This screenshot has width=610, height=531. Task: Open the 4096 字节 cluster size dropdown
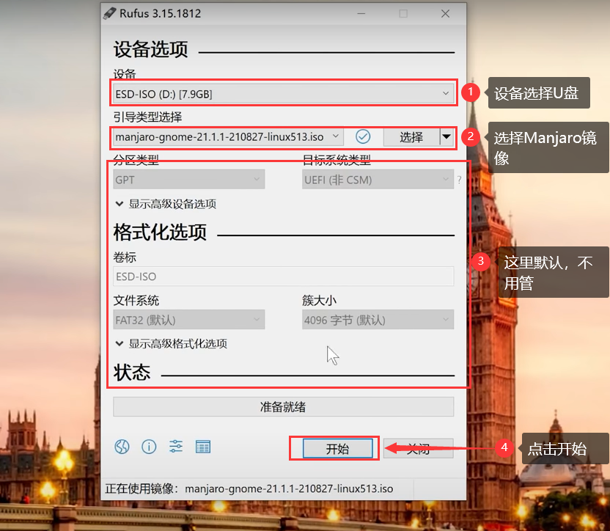(378, 320)
